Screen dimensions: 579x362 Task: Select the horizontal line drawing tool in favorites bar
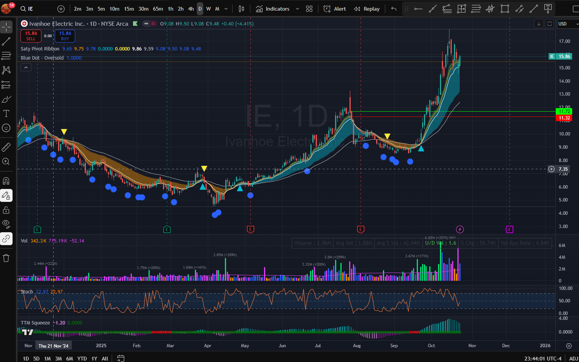coord(418,9)
